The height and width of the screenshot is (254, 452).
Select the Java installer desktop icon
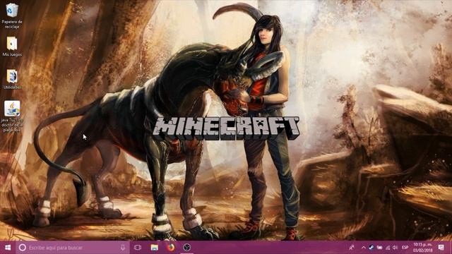click(12, 116)
